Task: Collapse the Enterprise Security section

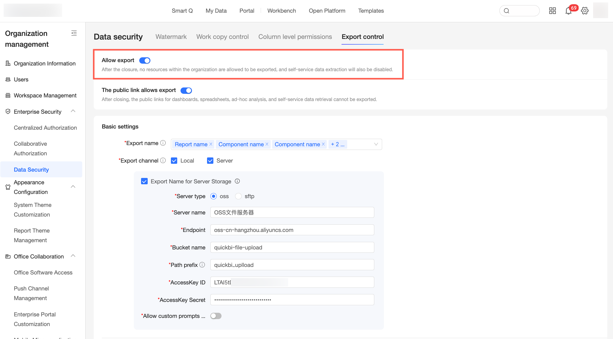Action: pos(73,111)
